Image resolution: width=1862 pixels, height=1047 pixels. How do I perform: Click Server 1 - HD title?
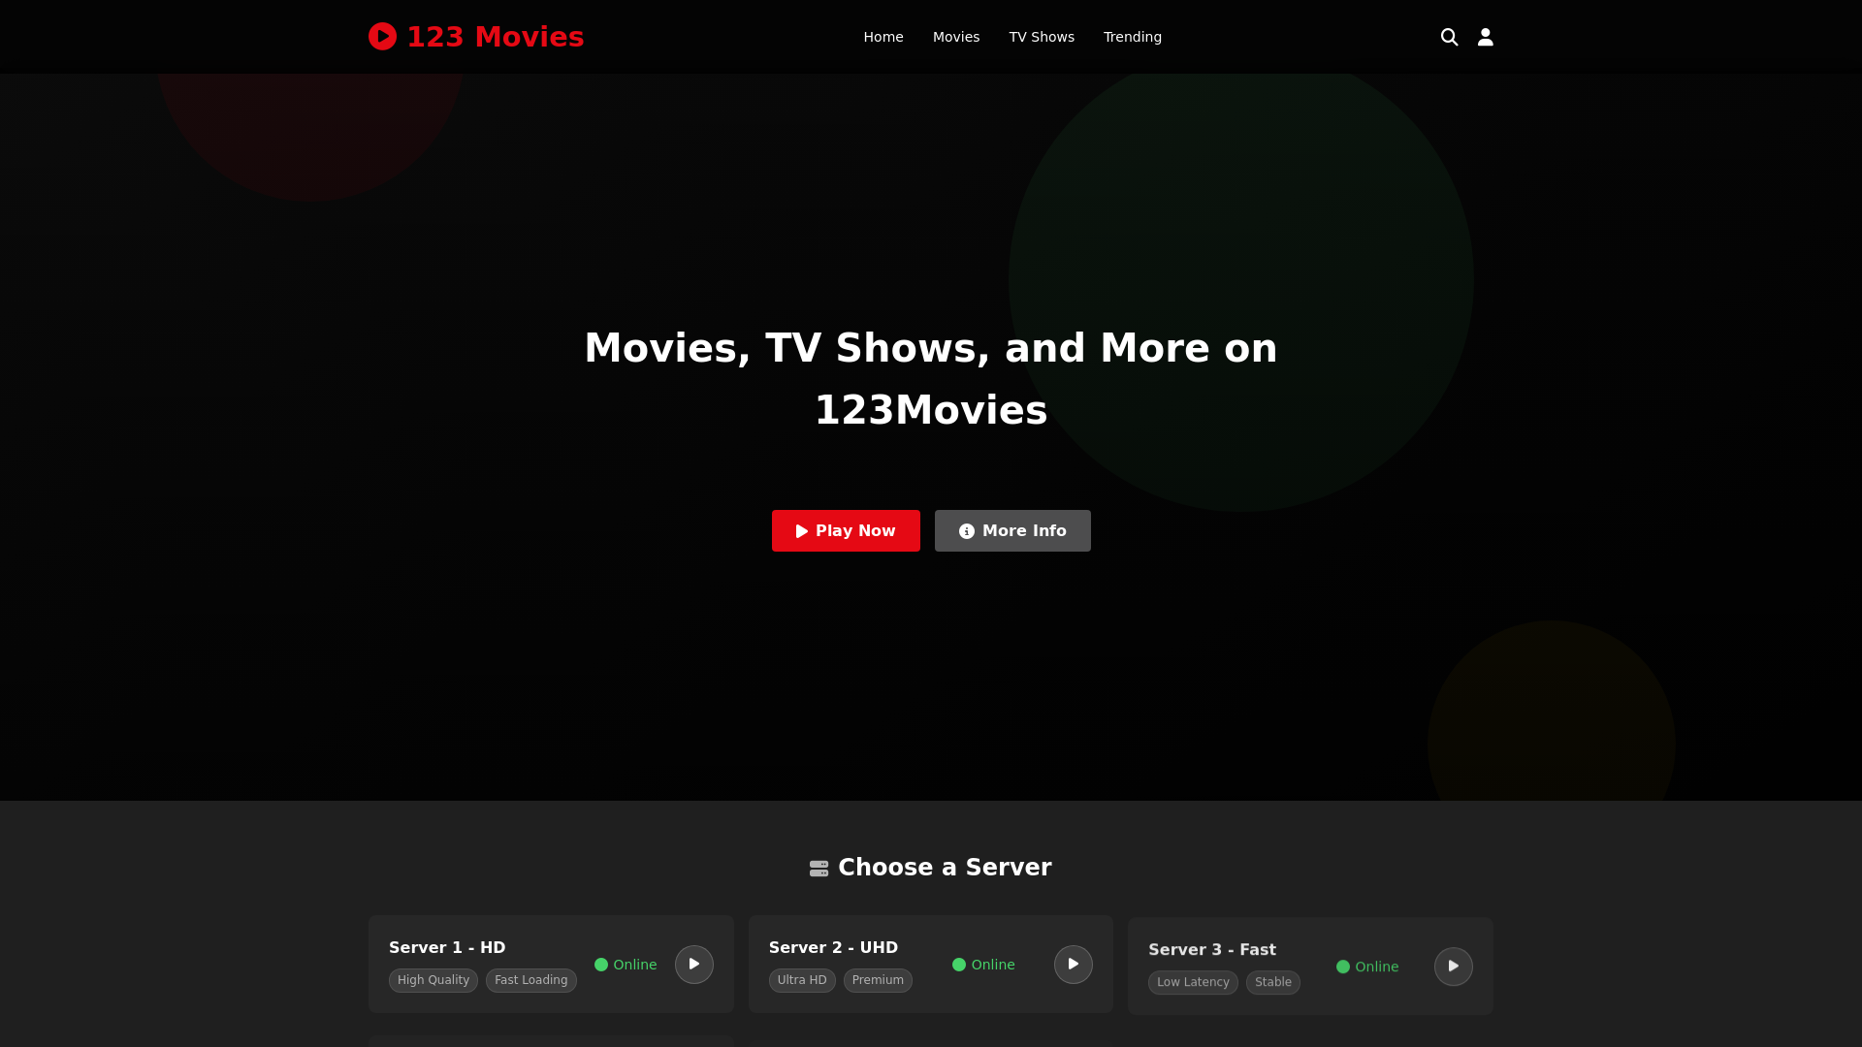(x=447, y=947)
